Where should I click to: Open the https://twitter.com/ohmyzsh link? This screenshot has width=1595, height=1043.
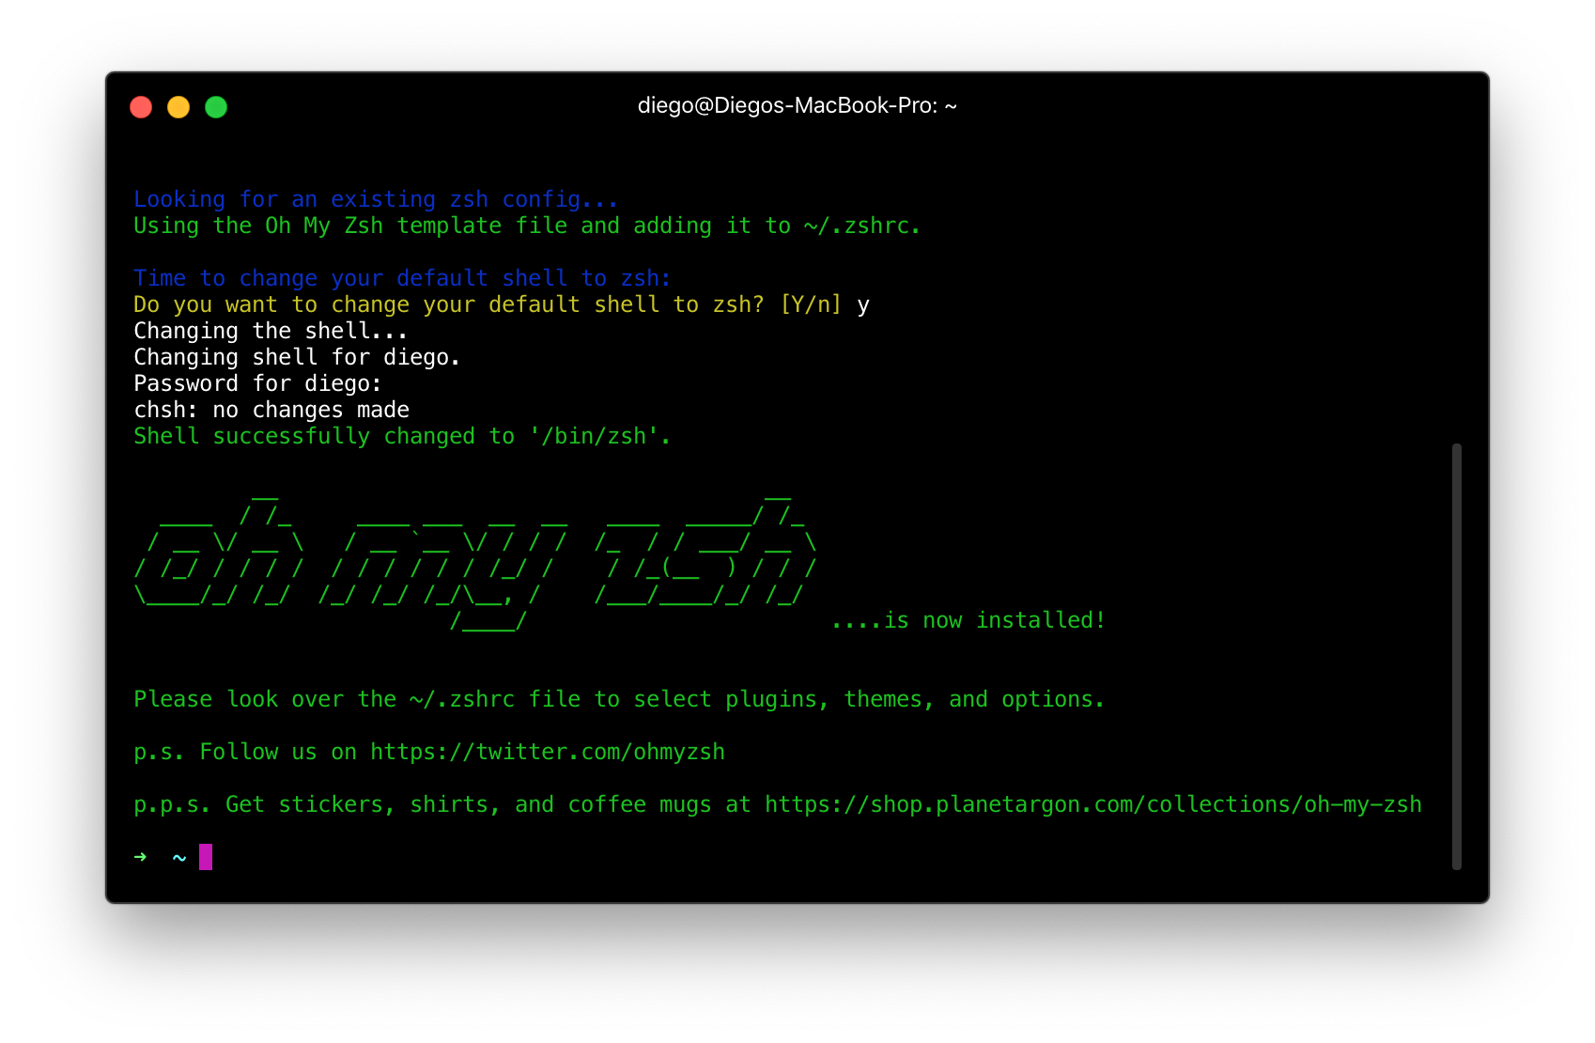(548, 752)
